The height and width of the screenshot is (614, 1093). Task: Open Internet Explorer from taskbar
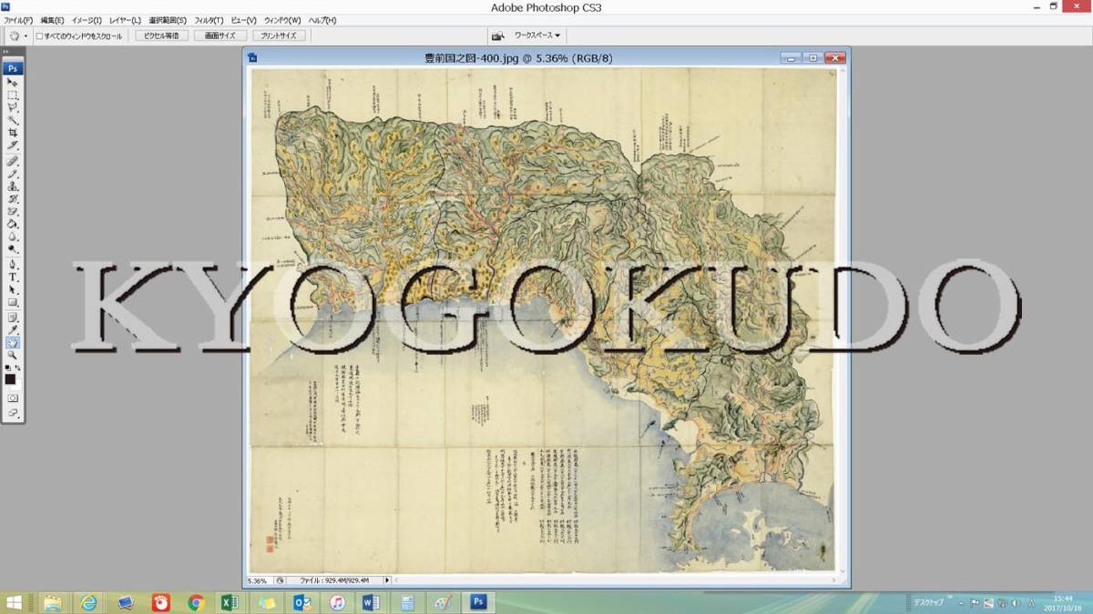88,602
